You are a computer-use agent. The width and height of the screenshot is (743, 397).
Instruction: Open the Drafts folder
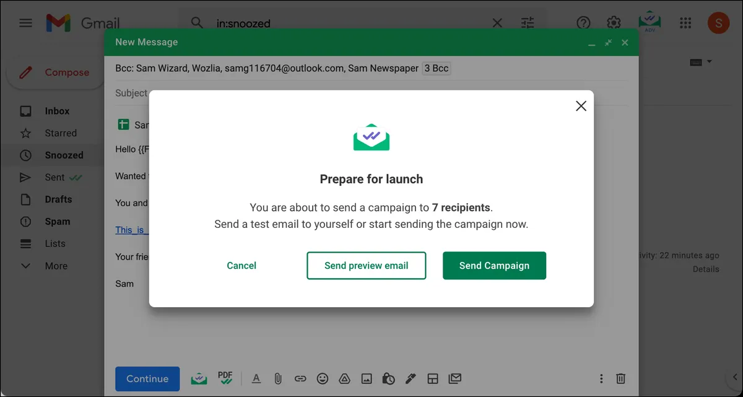coord(58,199)
